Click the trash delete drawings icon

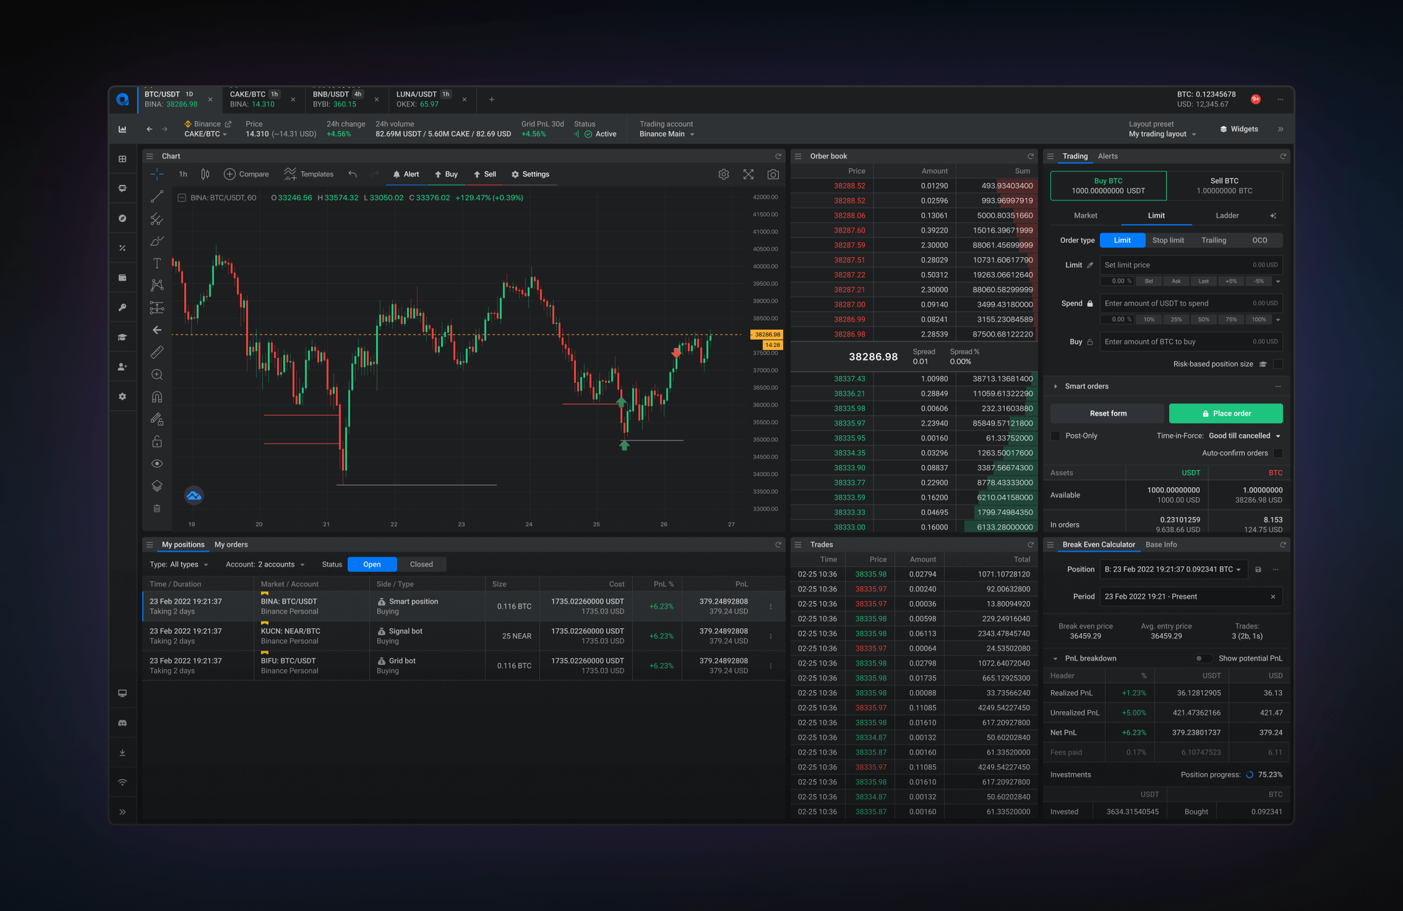tap(157, 509)
